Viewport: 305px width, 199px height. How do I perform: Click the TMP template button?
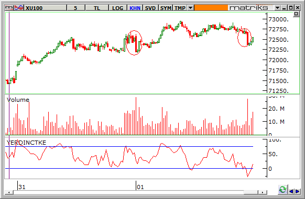click(180, 8)
